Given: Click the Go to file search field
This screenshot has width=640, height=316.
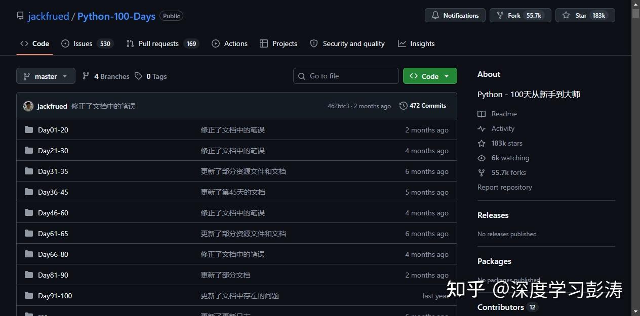Looking at the screenshot, I should (x=346, y=76).
